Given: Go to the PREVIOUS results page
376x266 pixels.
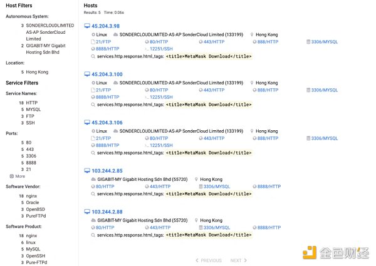Looking at the screenshot, I should coord(209,260).
